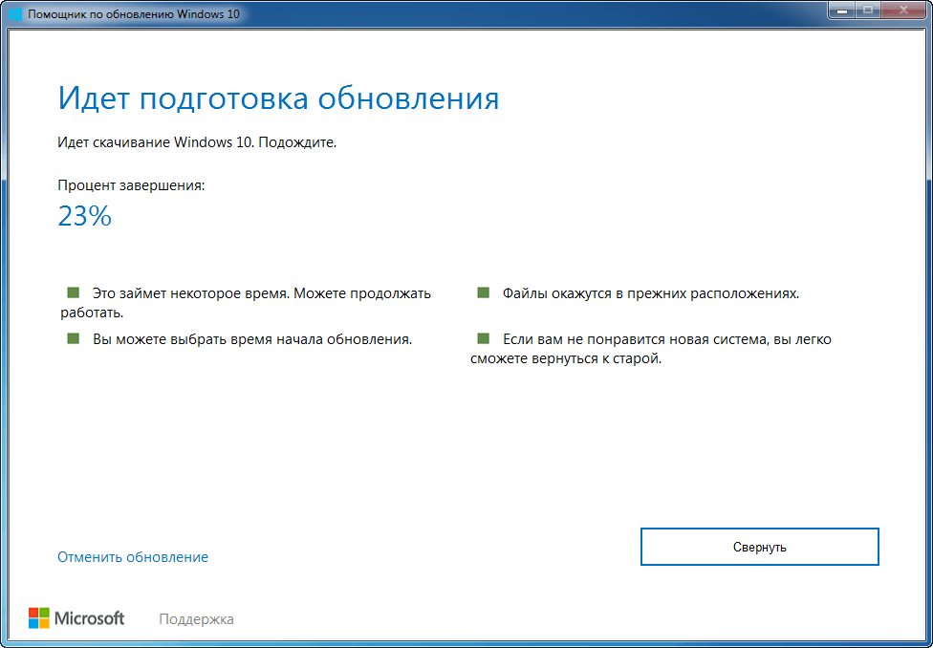Click the heading Идет подготовка обновления
933x648 pixels.
coord(278,98)
